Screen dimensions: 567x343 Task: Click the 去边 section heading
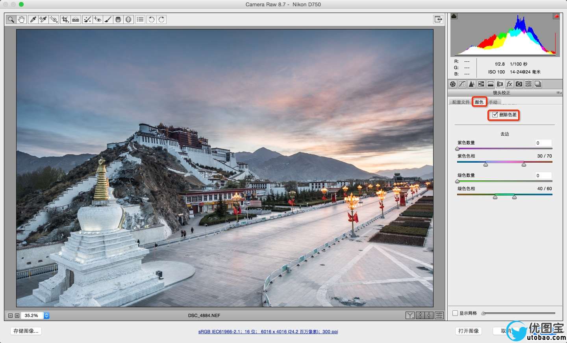coord(505,134)
